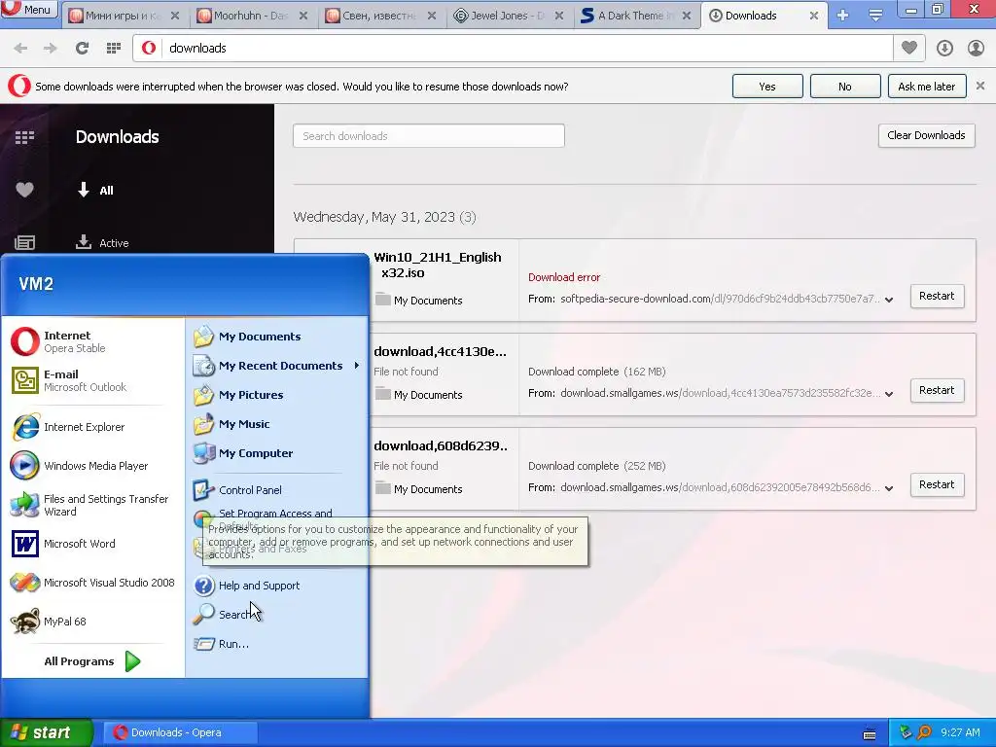
Task: Select the All downloads filter
Action: 95,190
